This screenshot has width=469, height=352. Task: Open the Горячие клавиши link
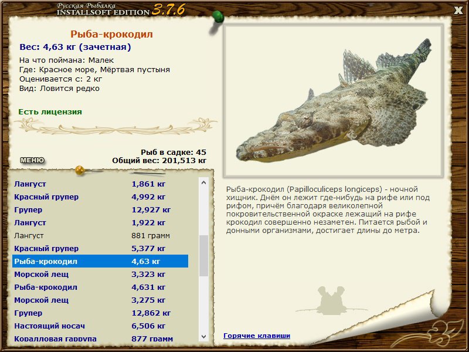[x=256, y=336]
